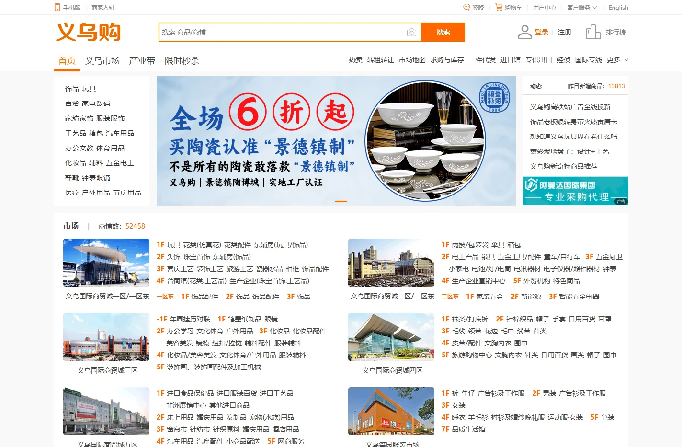Select the 五金电工 category in sidebar
Viewport: 682px width, 447px height.
(x=120, y=163)
